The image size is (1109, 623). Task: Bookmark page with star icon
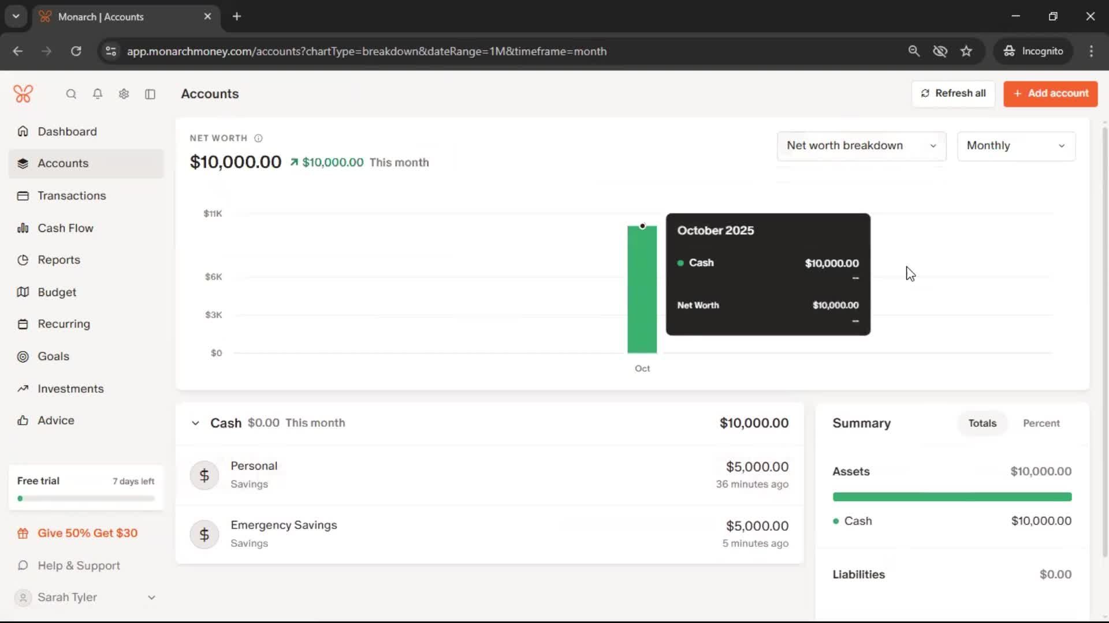(966, 51)
